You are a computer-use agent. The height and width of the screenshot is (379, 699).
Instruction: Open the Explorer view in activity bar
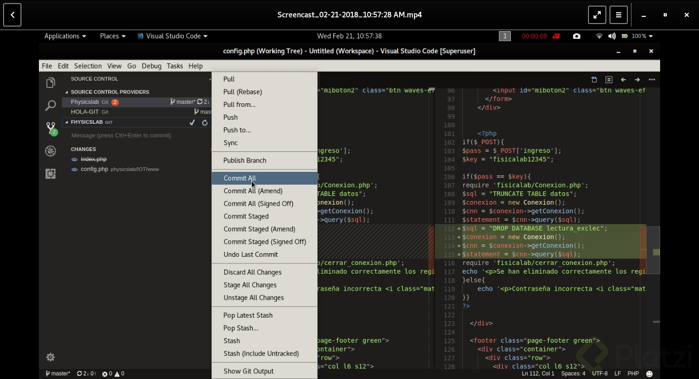tap(51, 83)
